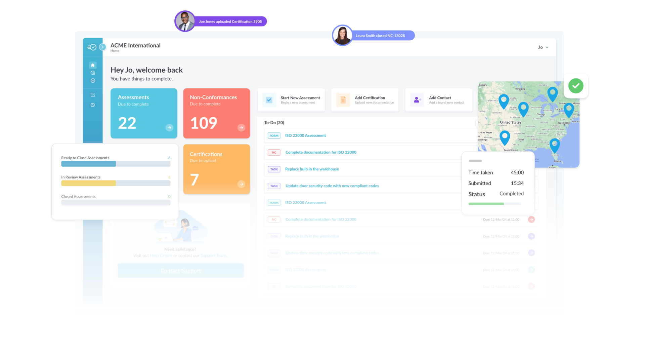Select the Home icon in the sidebar

coord(93,65)
